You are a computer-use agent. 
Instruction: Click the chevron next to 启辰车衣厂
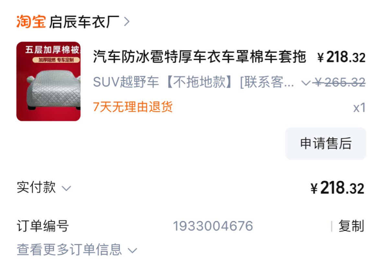[127, 22]
